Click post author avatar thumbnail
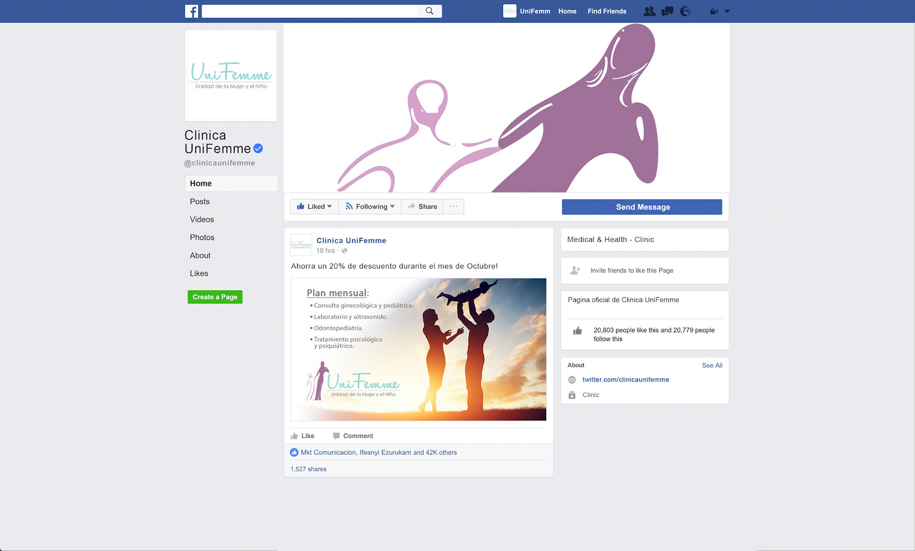This screenshot has height=551, width=915. point(301,245)
